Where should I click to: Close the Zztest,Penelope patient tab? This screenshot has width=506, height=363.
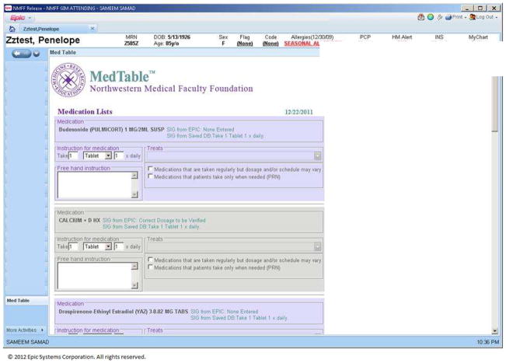click(x=92, y=28)
